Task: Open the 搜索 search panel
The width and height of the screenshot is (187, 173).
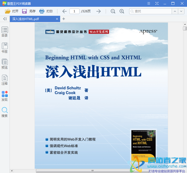Action: coord(5,112)
